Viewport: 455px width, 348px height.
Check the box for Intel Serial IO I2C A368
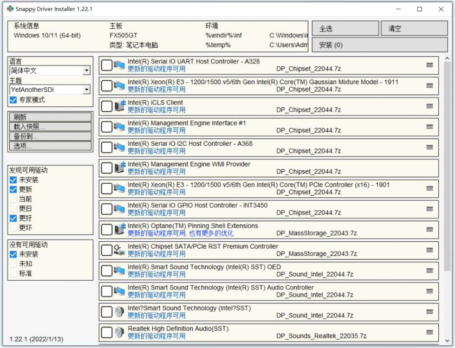click(x=107, y=147)
